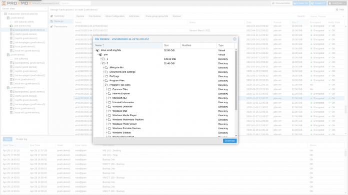Collapse the 'part' tree node
Image resolution: width=348 pixels, height=195 pixels.
[x=98, y=55]
